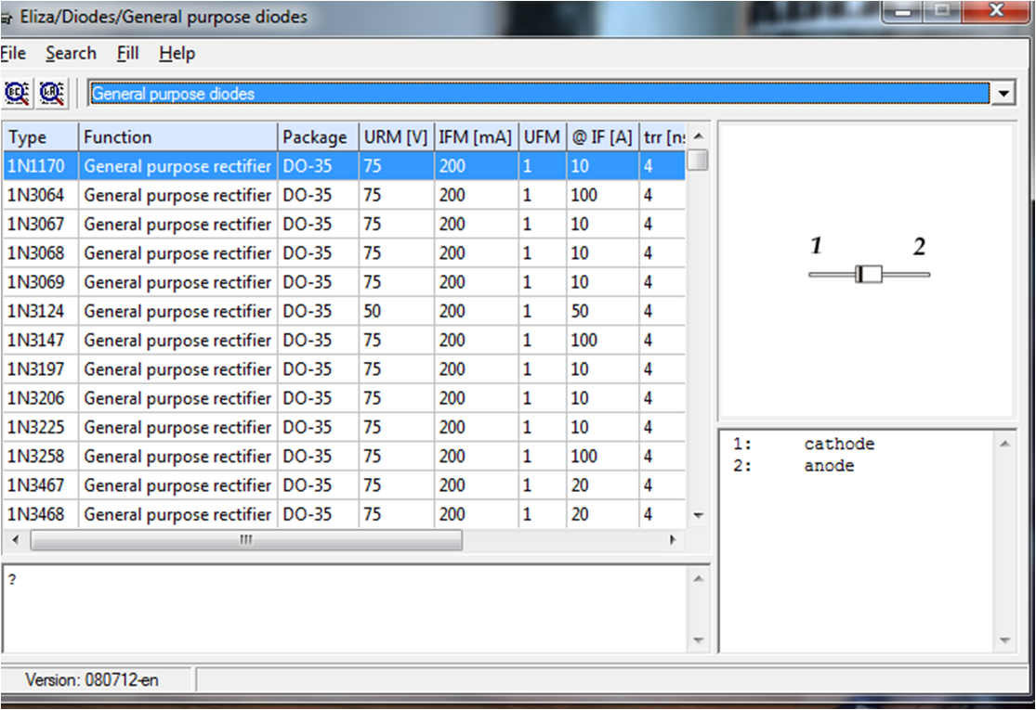Image resolution: width=1036 pixels, height=710 pixels.
Task: Click the URM value 50 in the 1N3124 row
Action: pyautogui.click(x=372, y=312)
